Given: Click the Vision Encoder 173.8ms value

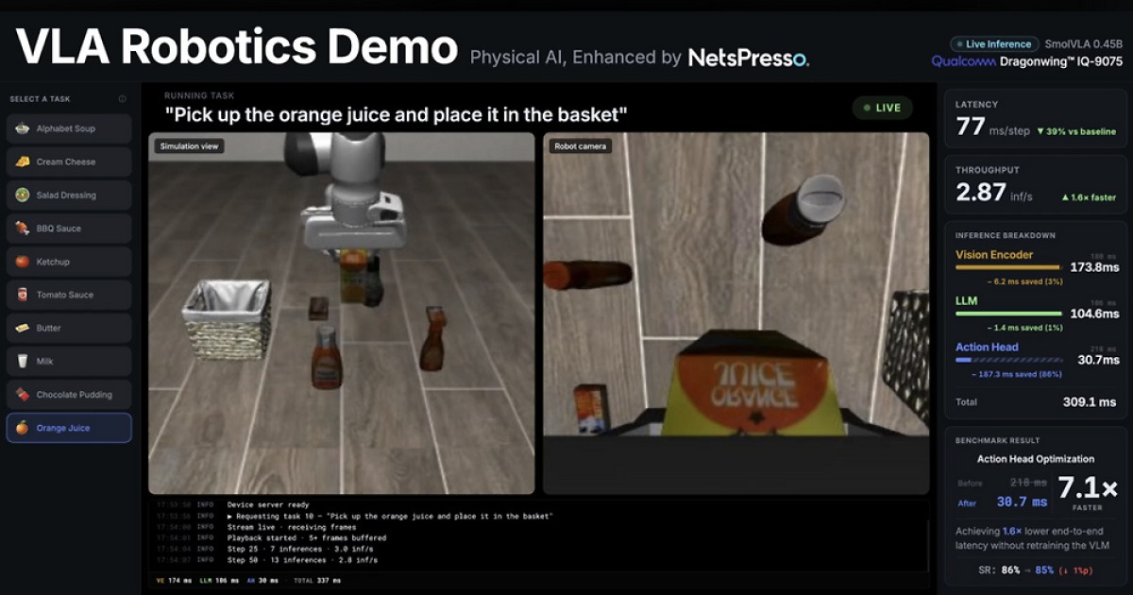Looking at the screenshot, I should tap(1093, 267).
